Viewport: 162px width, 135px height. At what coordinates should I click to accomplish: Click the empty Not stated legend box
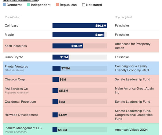[x=83, y=5]
